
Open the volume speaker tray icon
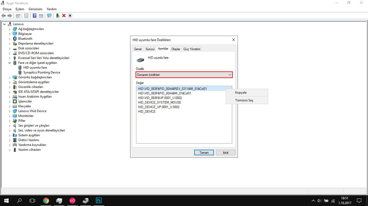[x=320, y=200]
